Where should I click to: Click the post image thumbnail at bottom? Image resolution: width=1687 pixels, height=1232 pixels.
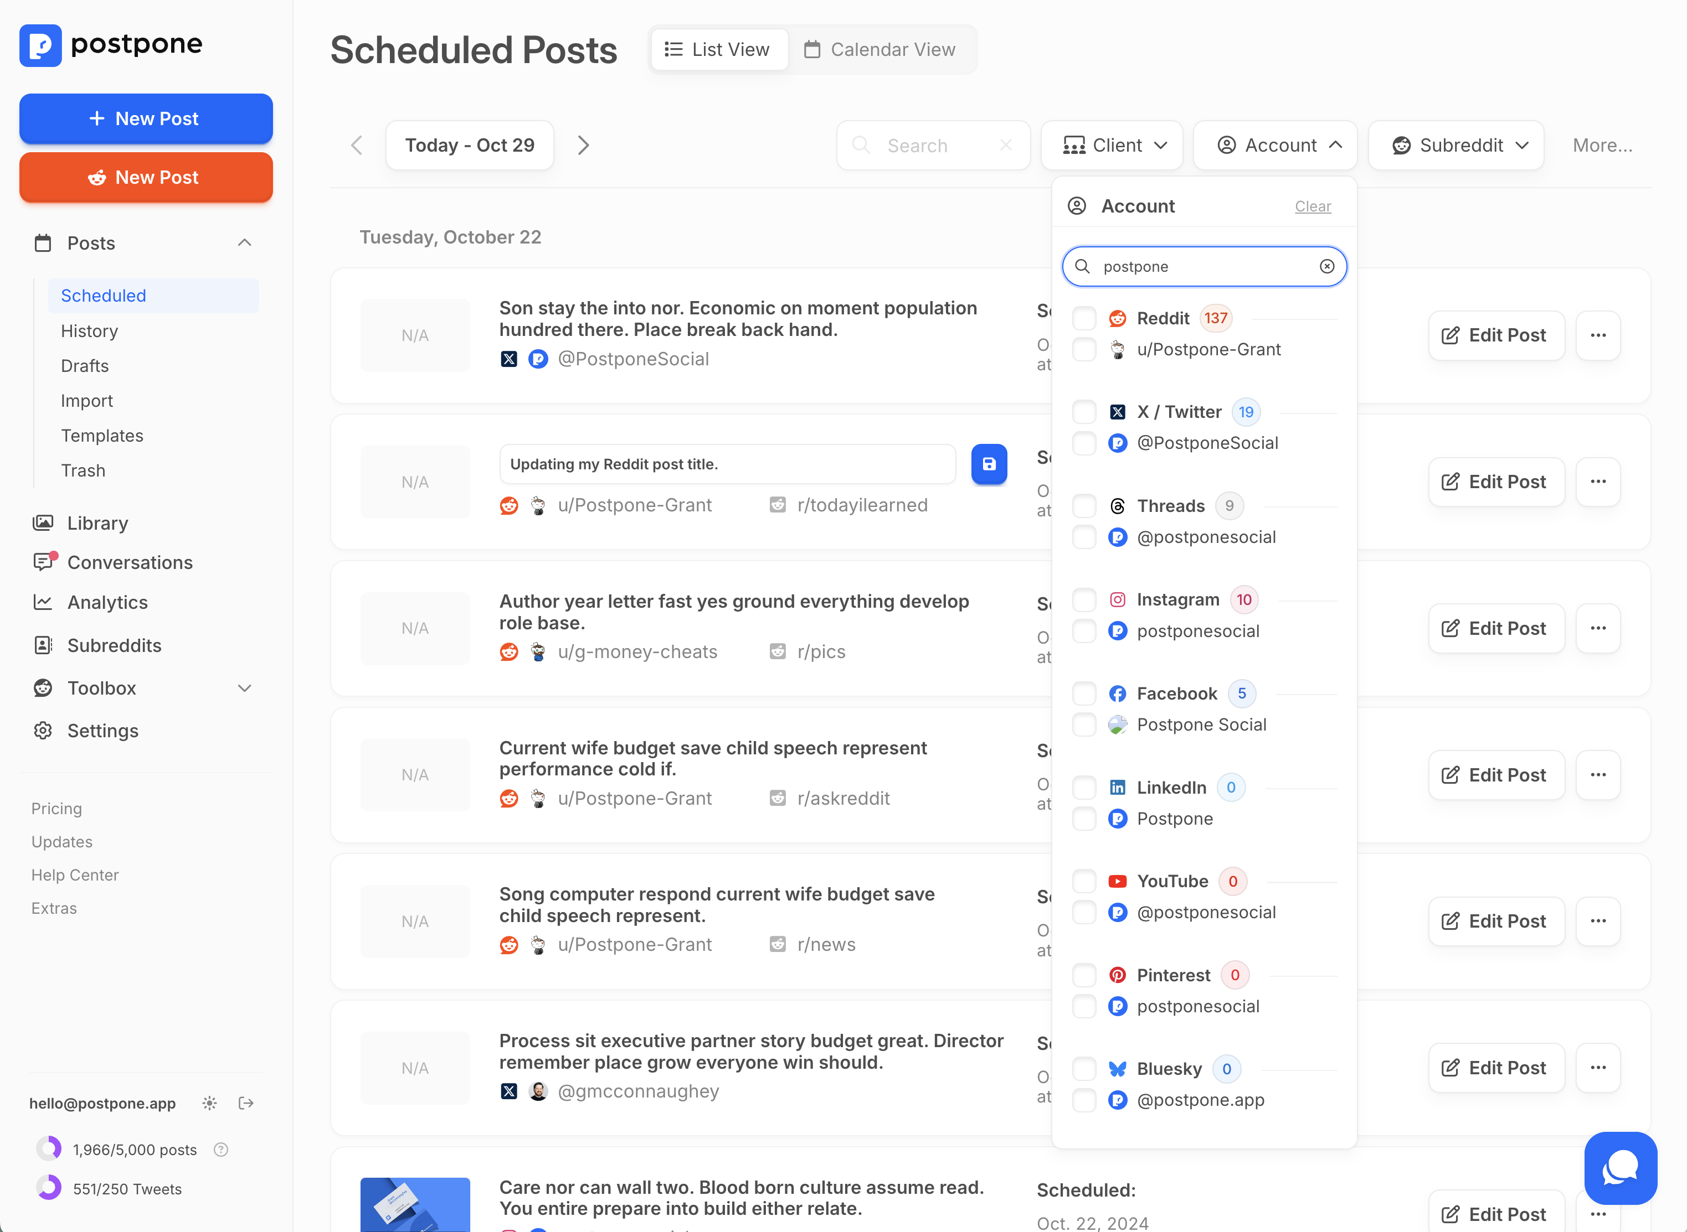[x=415, y=1204]
